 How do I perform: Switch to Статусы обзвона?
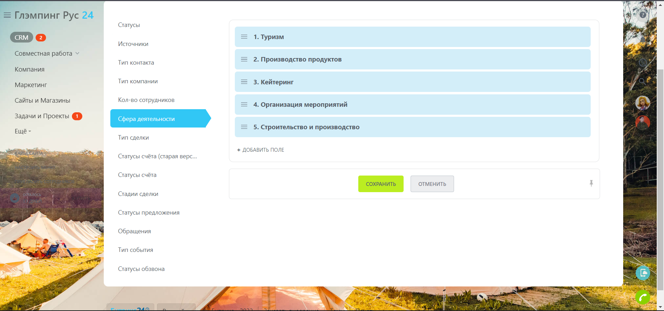click(x=141, y=269)
